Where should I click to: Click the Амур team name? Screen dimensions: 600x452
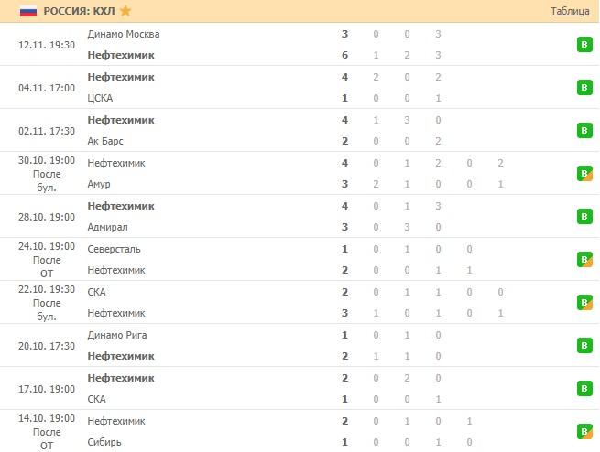tap(99, 184)
